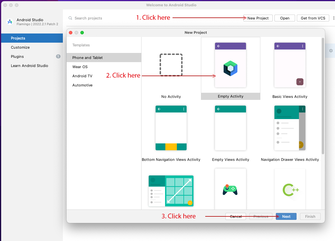This screenshot has height=241, width=335.
Task: Click the New Project button
Action: (x=258, y=18)
